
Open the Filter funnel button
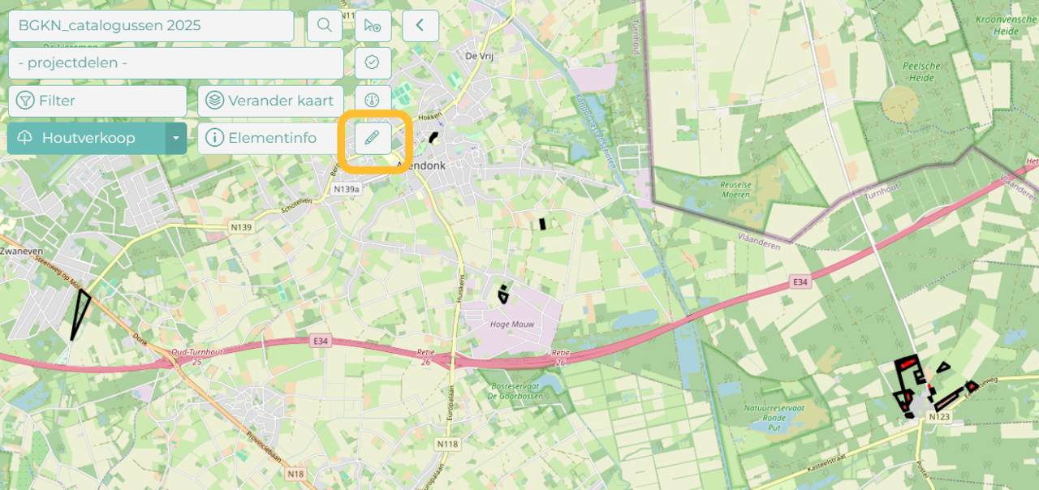point(97,101)
